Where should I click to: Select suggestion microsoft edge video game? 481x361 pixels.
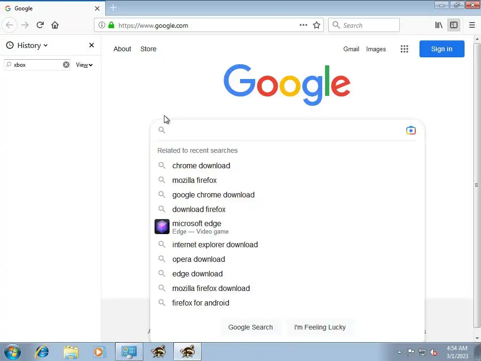pos(287,227)
